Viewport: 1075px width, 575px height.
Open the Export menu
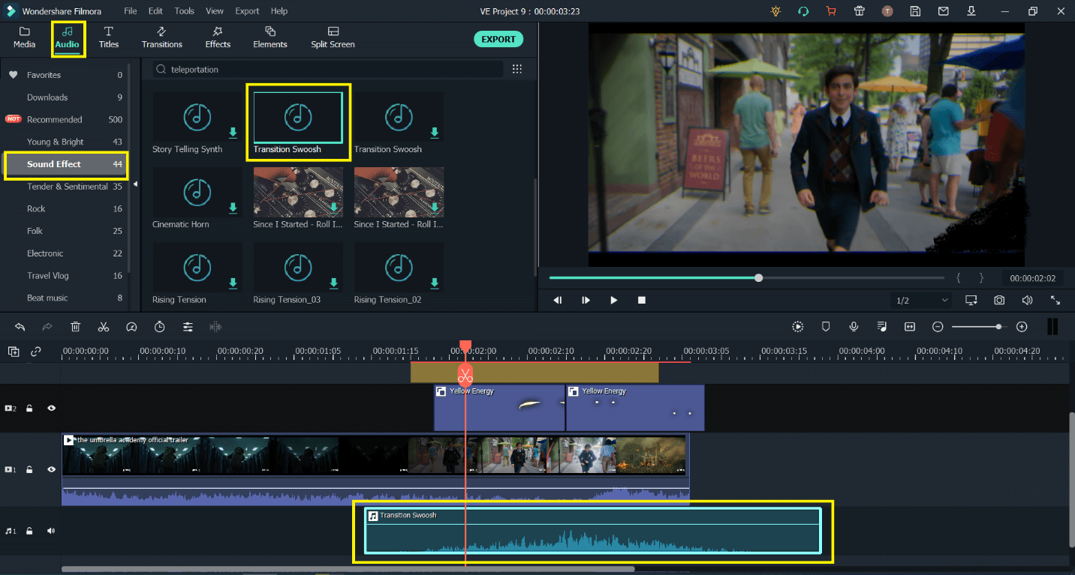coord(247,11)
